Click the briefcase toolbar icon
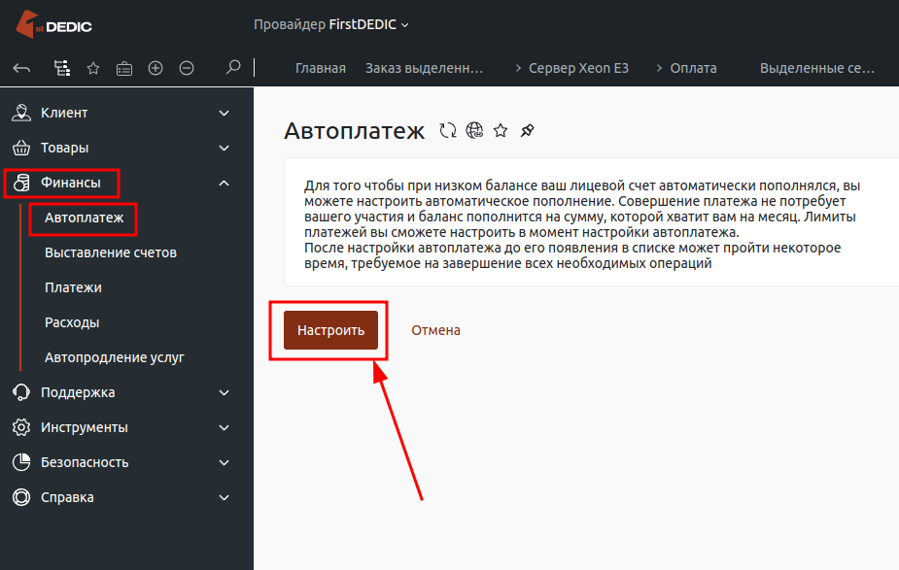Image resolution: width=899 pixels, height=570 pixels. point(124,69)
